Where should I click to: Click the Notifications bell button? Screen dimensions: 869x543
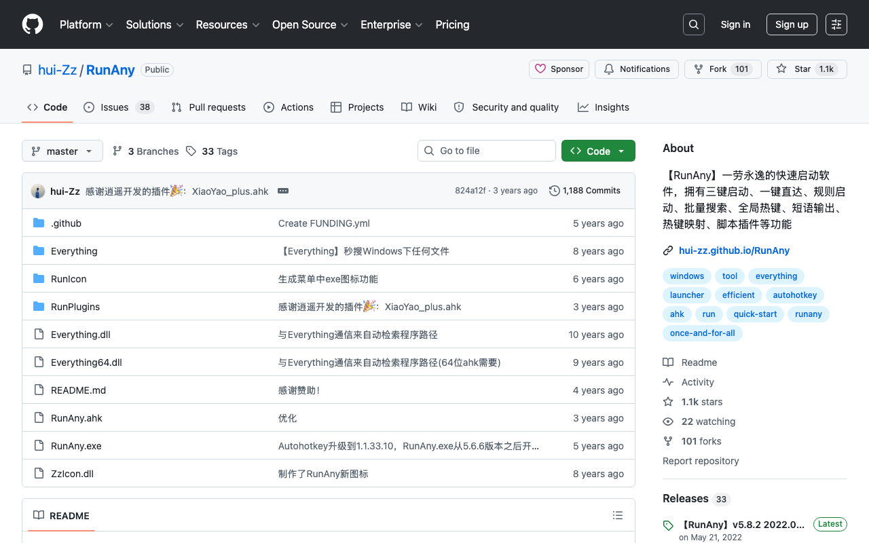(637, 69)
